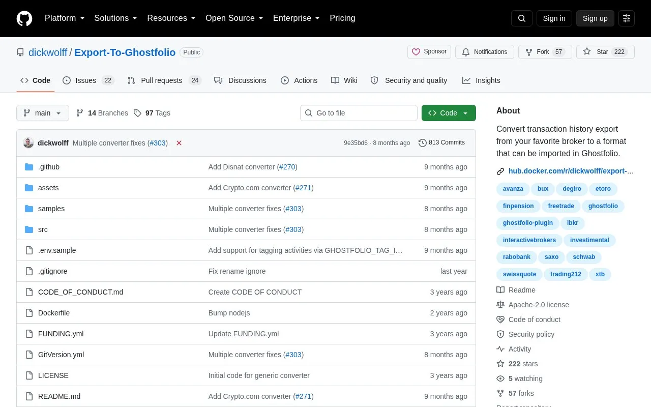651x407 pixels.
Task: Expand the Resources menu
Action: [x=171, y=18]
